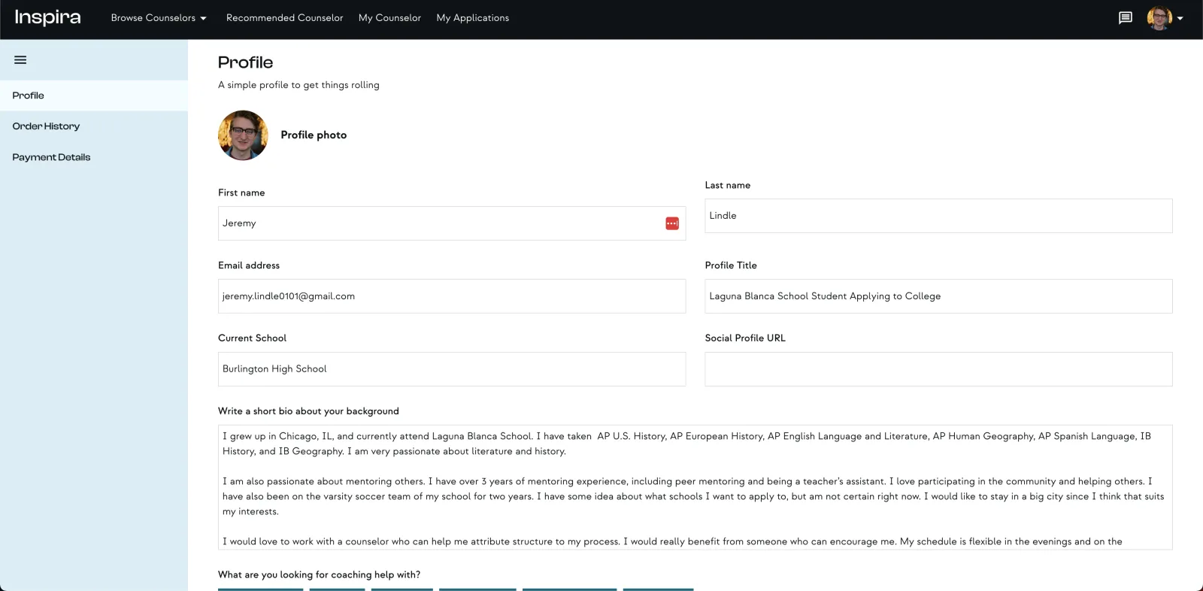Screen dimensions: 1203x591
Task: Click "What are you looking for coaching help with?" label
Action: (319, 574)
